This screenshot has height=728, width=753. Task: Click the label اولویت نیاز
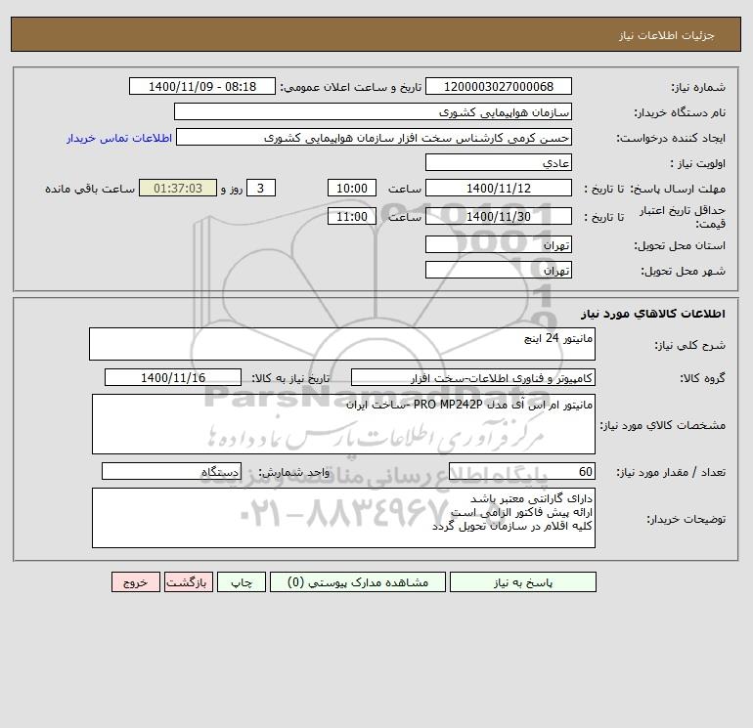(x=698, y=163)
